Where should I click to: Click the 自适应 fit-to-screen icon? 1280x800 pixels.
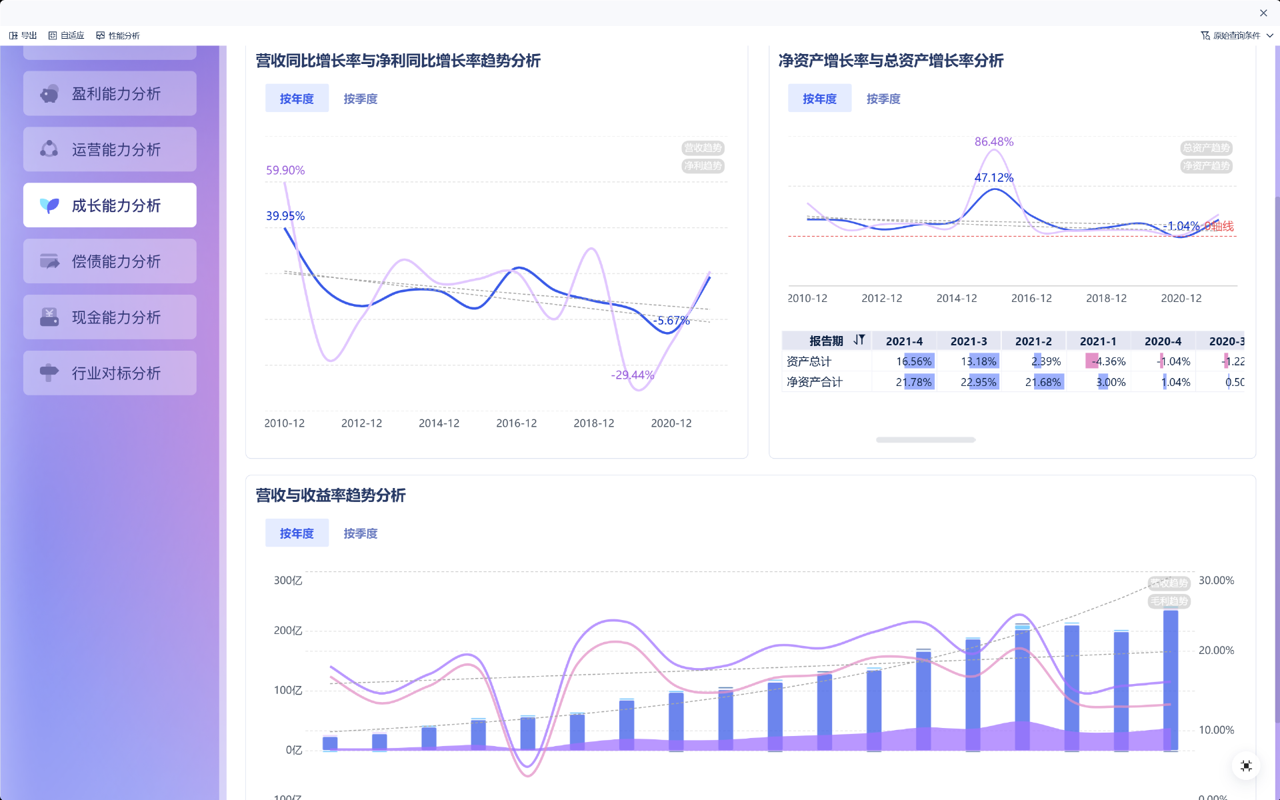[x=53, y=35]
